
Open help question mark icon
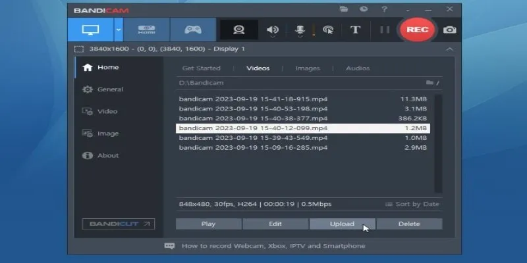[384, 9]
